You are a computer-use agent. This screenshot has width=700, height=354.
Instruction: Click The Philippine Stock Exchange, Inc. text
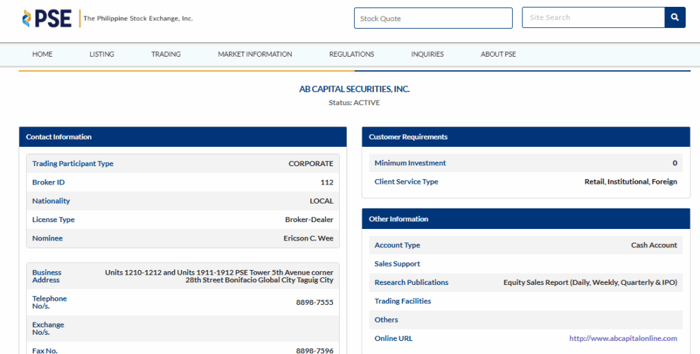coord(138,18)
